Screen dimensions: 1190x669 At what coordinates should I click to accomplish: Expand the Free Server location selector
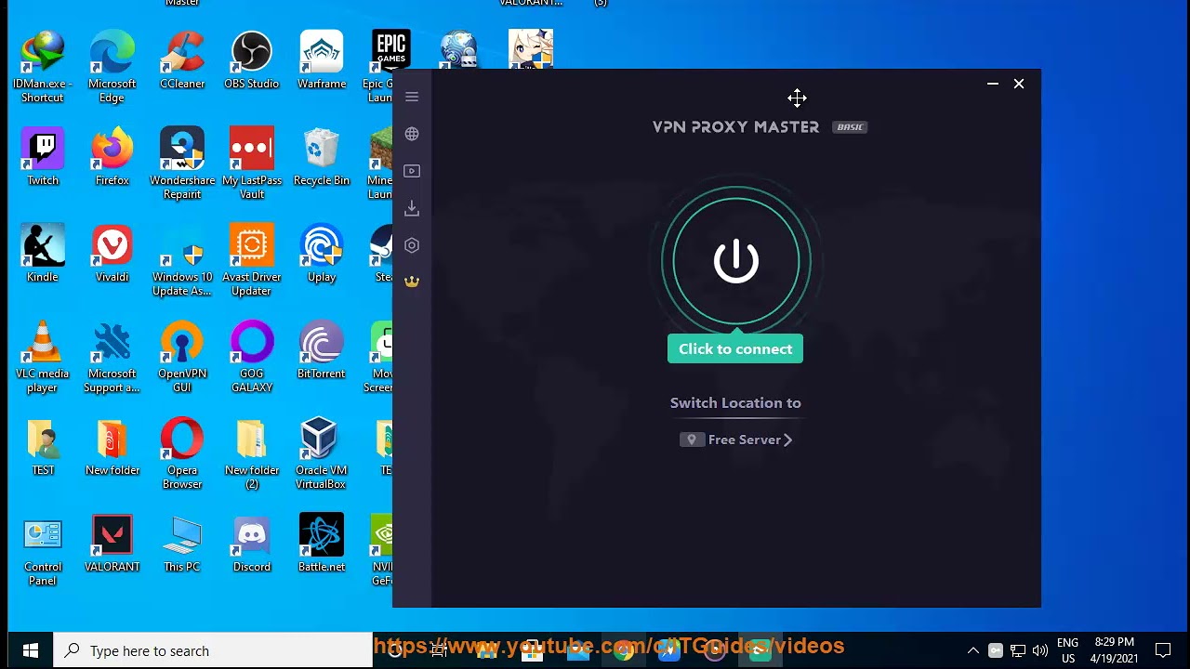point(736,439)
